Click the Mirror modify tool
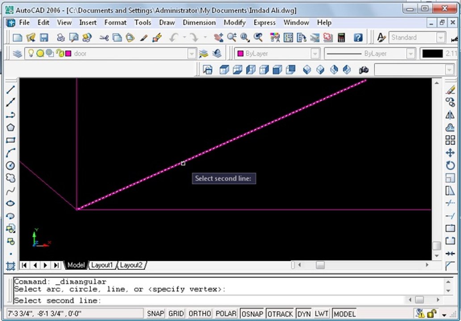Screen dimensions: 461x321 450,115
